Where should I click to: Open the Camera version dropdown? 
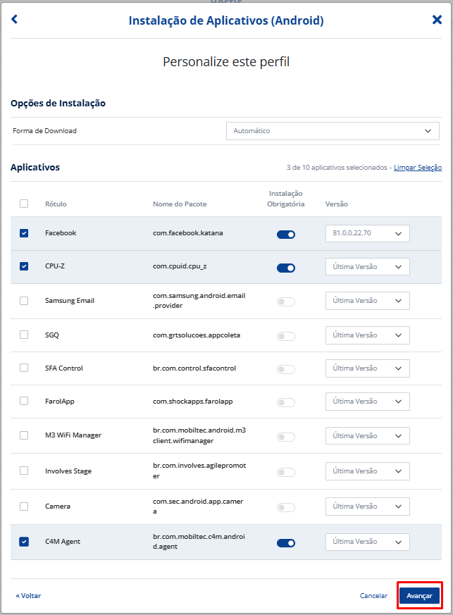pyautogui.click(x=368, y=507)
